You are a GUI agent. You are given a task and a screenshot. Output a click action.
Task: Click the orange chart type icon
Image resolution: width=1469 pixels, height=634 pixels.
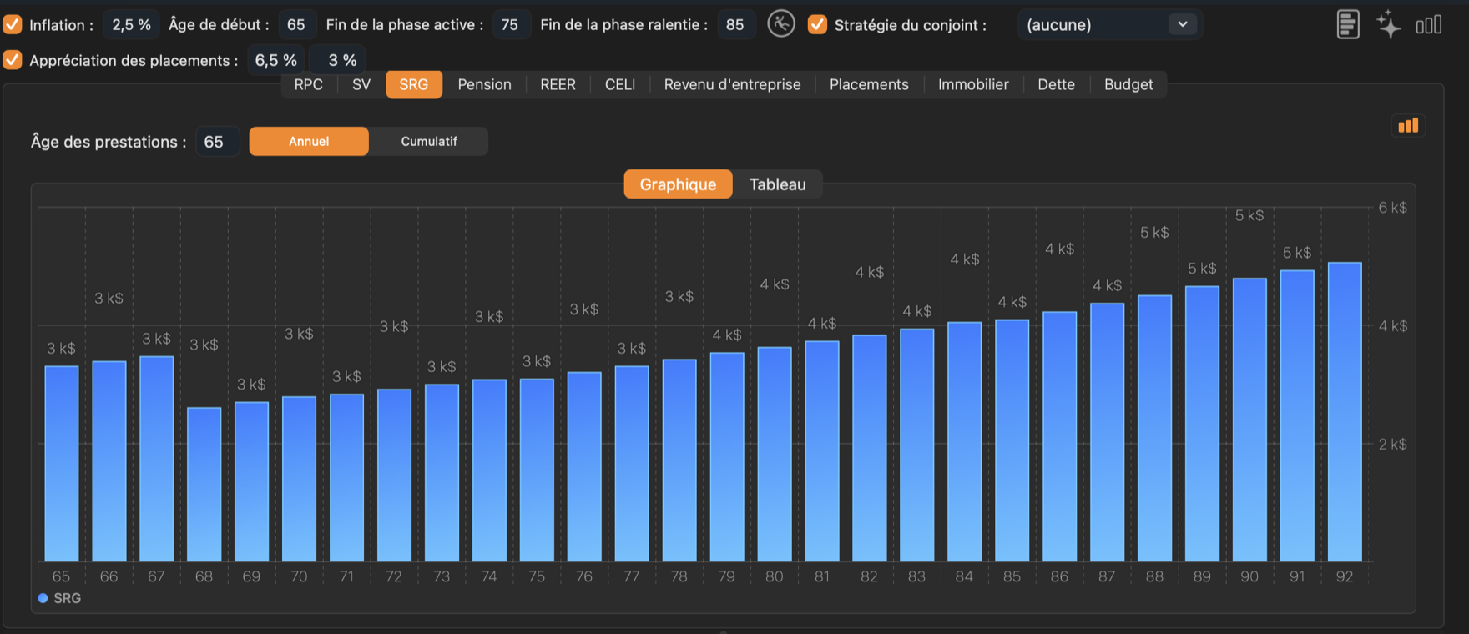[x=1408, y=125]
